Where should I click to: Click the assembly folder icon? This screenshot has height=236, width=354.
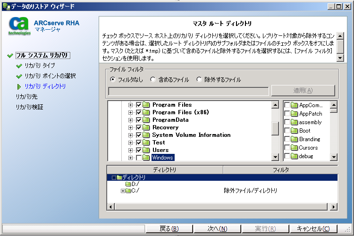pos(294,122)
